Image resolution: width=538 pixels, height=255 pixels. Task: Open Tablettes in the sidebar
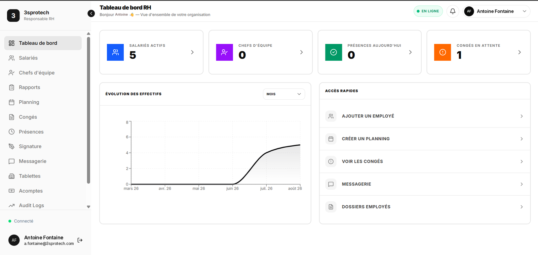tap(43, 176)
